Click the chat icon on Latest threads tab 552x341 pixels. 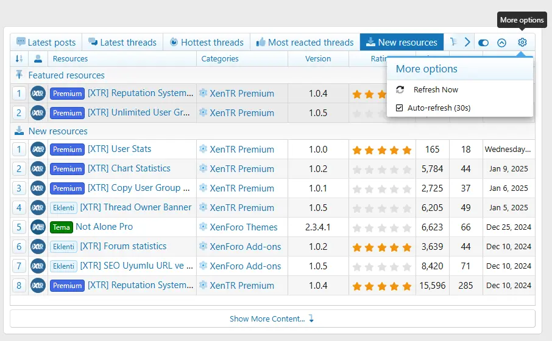coord(93,42)
